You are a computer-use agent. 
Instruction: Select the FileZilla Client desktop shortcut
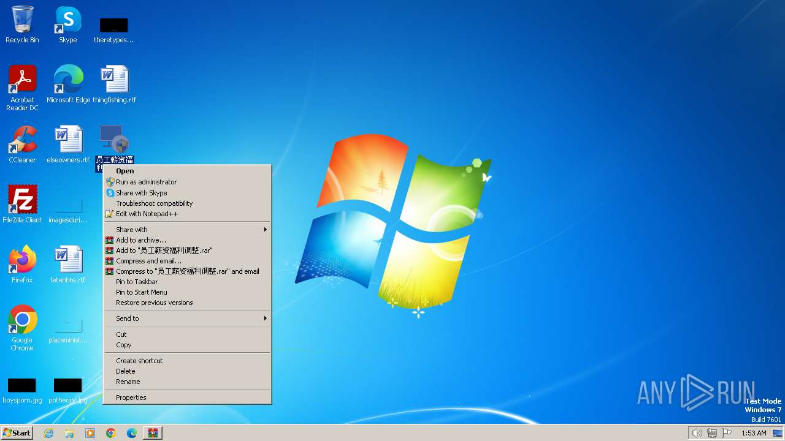point(22,204)
